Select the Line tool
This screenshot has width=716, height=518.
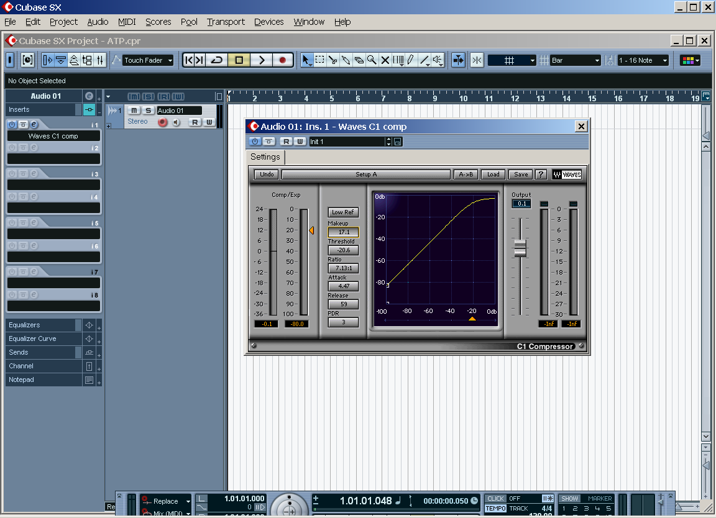point(425,60)
